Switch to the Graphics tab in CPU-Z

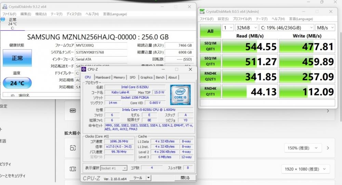pyautogui.click(x=146, y=77)
